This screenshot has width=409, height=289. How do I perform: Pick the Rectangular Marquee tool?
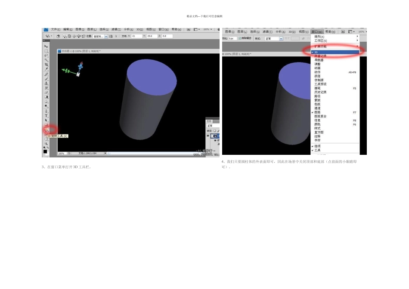46,51
